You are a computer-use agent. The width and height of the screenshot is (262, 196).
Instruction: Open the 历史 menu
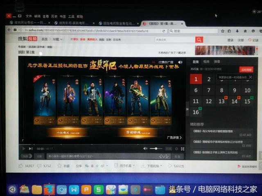(x=54, y=16)
